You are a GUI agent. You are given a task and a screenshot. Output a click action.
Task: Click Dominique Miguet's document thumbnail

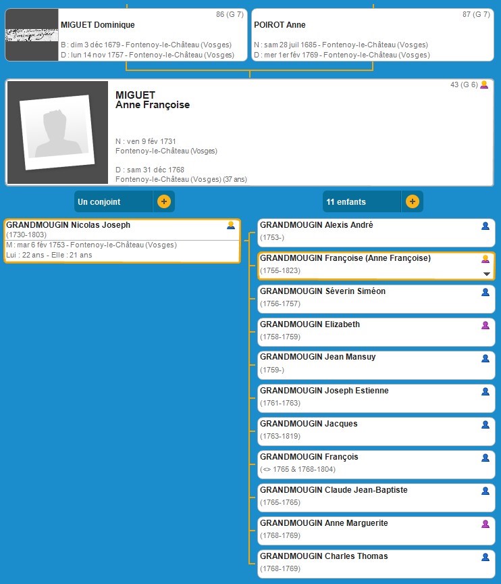click(x=32, y=35)
